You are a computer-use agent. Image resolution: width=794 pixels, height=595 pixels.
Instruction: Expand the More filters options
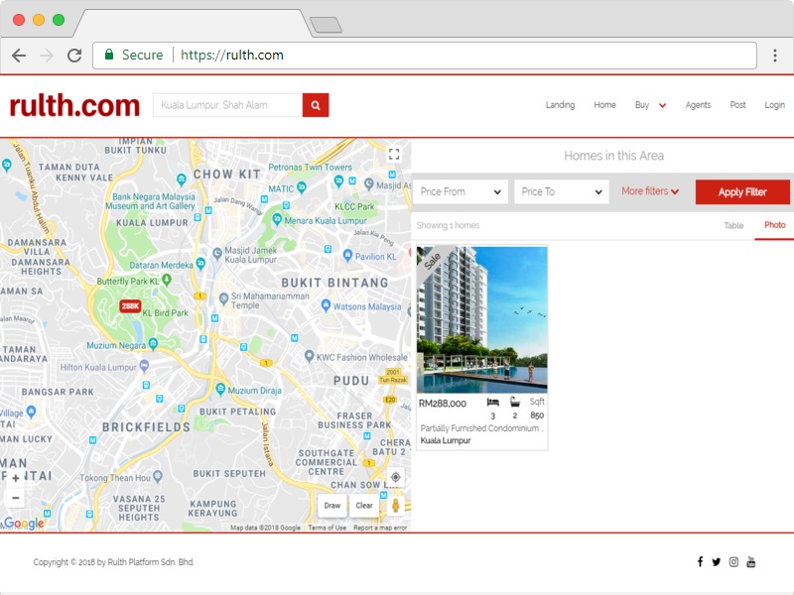[650, 191]
